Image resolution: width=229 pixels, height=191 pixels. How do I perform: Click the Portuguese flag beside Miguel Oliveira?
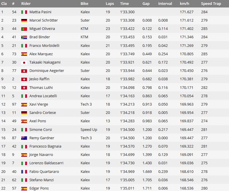[x=24, y=29]
